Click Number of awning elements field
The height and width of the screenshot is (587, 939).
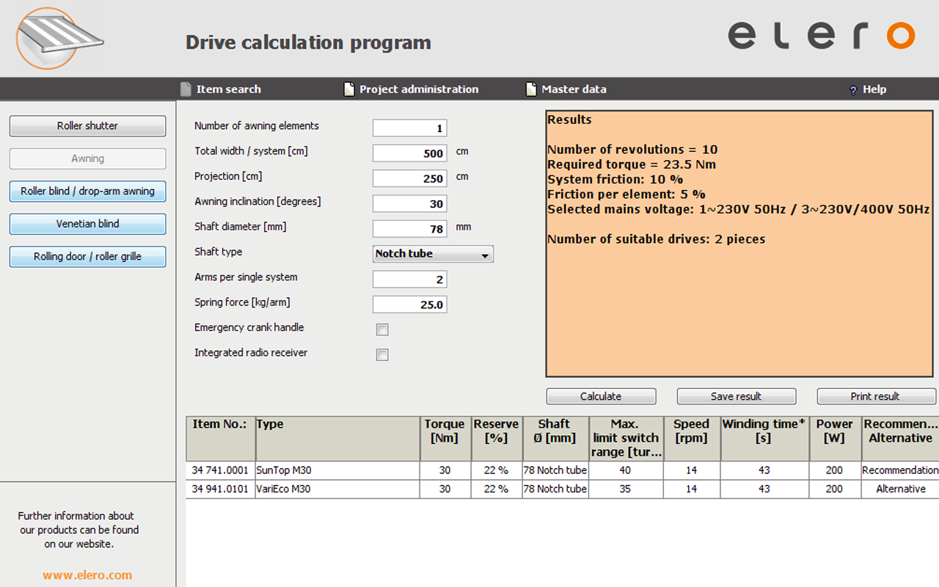tap(410, 128)
